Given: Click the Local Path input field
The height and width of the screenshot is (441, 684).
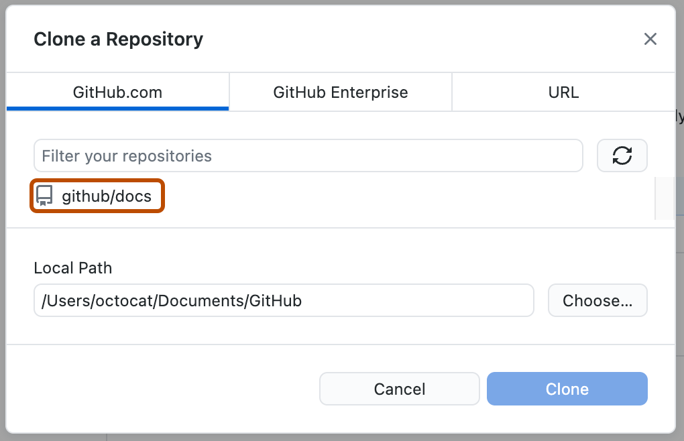Looking at the screenshot, I should coord(283,300).
